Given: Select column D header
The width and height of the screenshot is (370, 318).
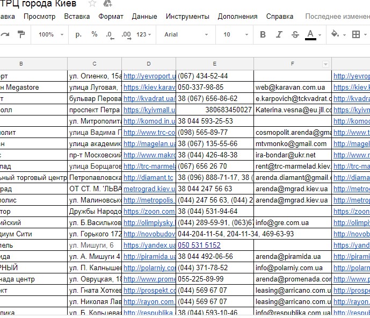Looking at the screenshot, I should tap(149, 64).
